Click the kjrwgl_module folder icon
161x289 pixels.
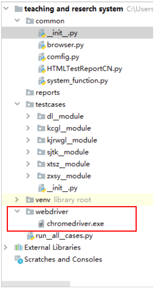coord(41,140)
